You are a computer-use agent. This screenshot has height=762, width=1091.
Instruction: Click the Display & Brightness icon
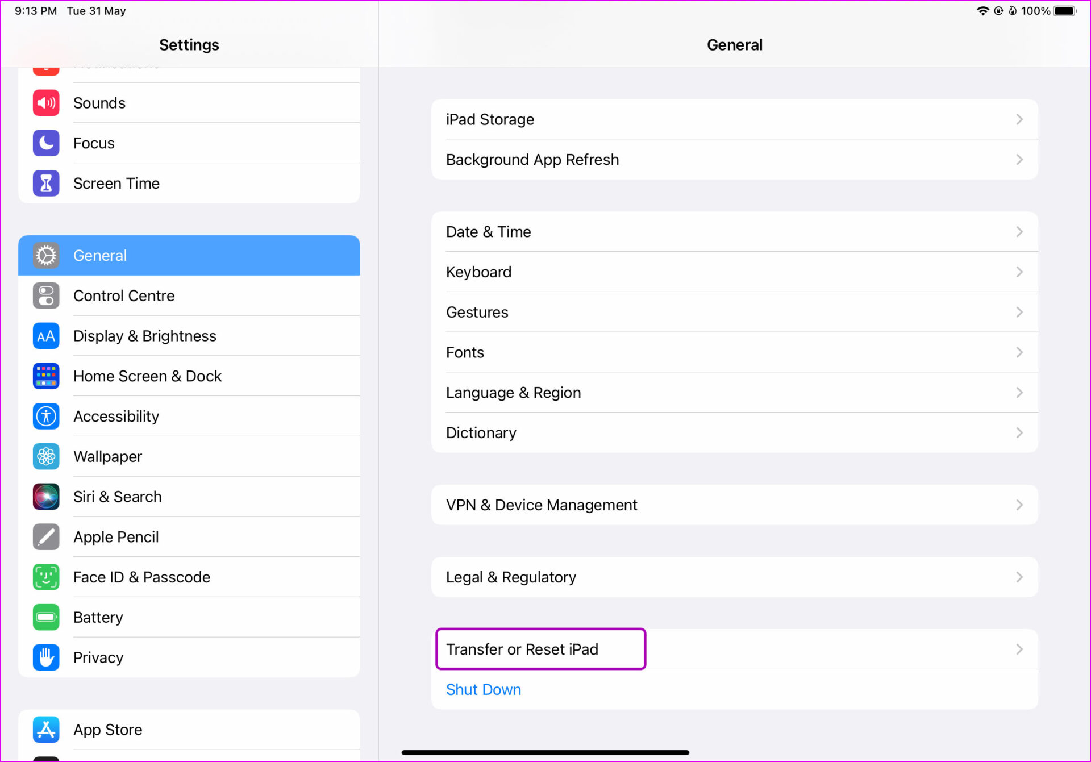tap(46, 336)
